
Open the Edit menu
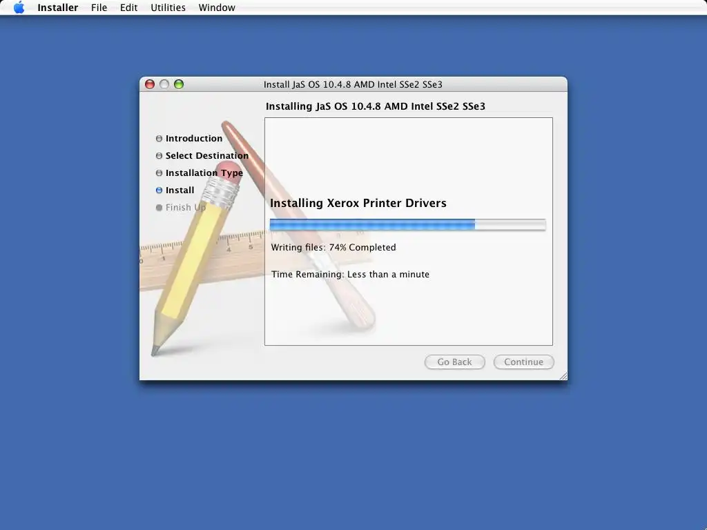pyautogui.click(x=128, y=8)
